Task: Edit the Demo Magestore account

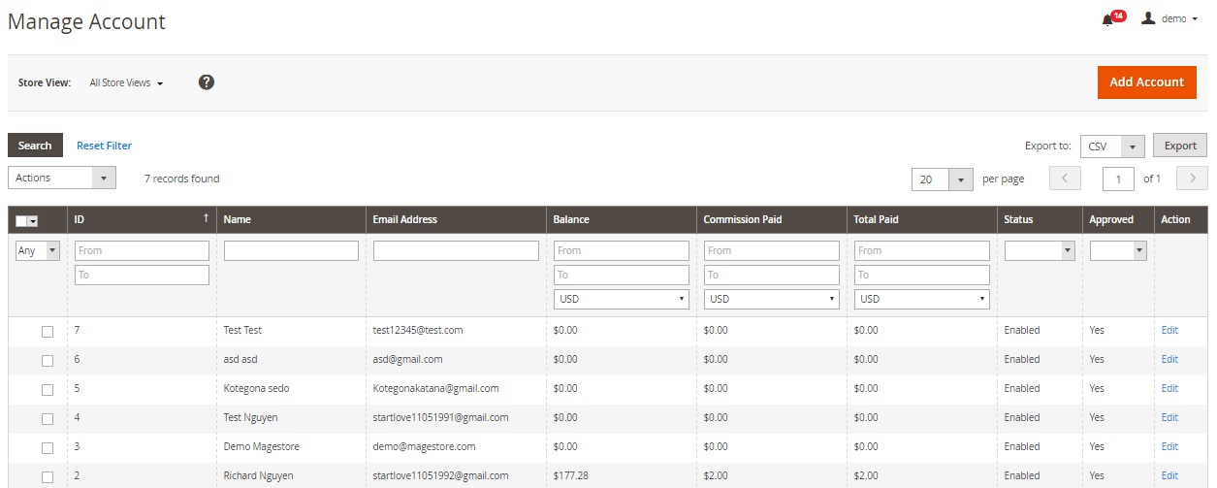Action: (1169, 446)
